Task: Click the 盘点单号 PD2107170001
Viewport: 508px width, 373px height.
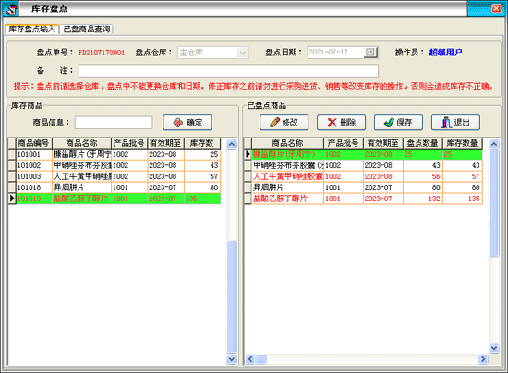Action: [x=102, y=53]
